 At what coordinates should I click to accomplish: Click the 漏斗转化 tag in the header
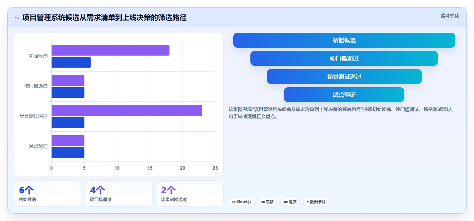(450, 16)
